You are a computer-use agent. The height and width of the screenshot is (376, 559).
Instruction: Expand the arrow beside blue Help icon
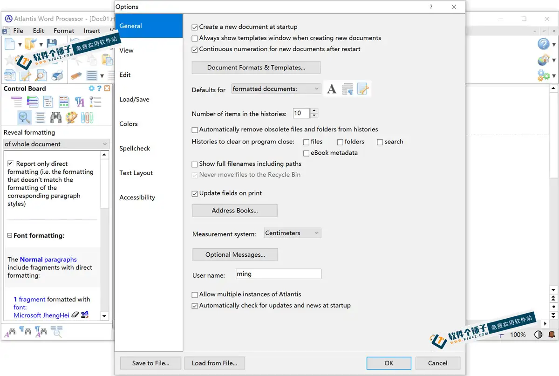554,45
